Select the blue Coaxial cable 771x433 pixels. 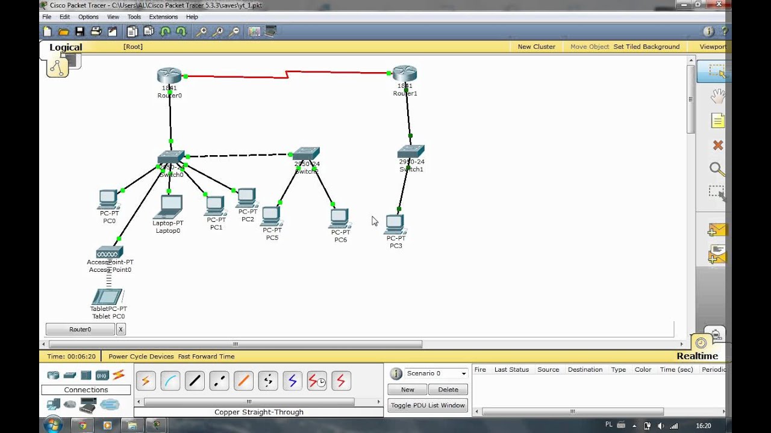(292, 381)
